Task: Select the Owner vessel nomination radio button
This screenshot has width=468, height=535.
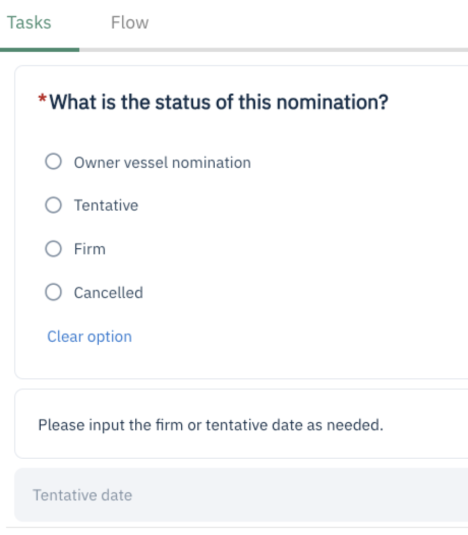Action: (x=53, y=162)
